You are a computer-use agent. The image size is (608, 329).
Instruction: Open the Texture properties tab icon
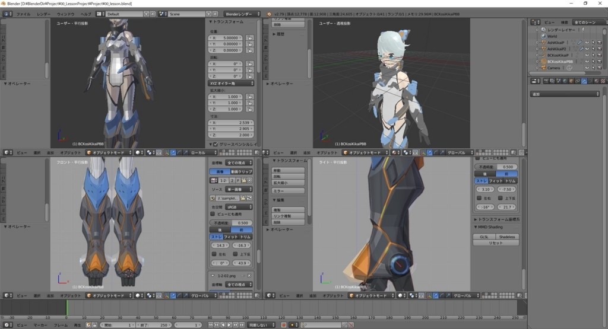pos(603,81)
